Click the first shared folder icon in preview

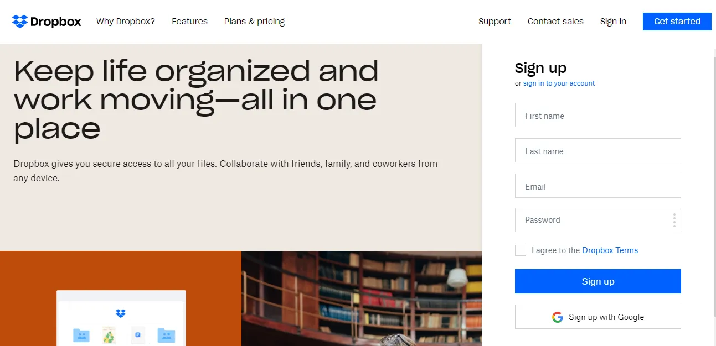pos(81,335)
